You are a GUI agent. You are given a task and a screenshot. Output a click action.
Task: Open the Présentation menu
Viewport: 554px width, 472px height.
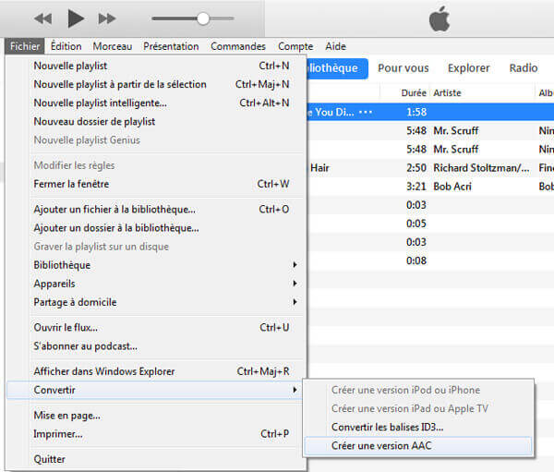tap(171, 46)
